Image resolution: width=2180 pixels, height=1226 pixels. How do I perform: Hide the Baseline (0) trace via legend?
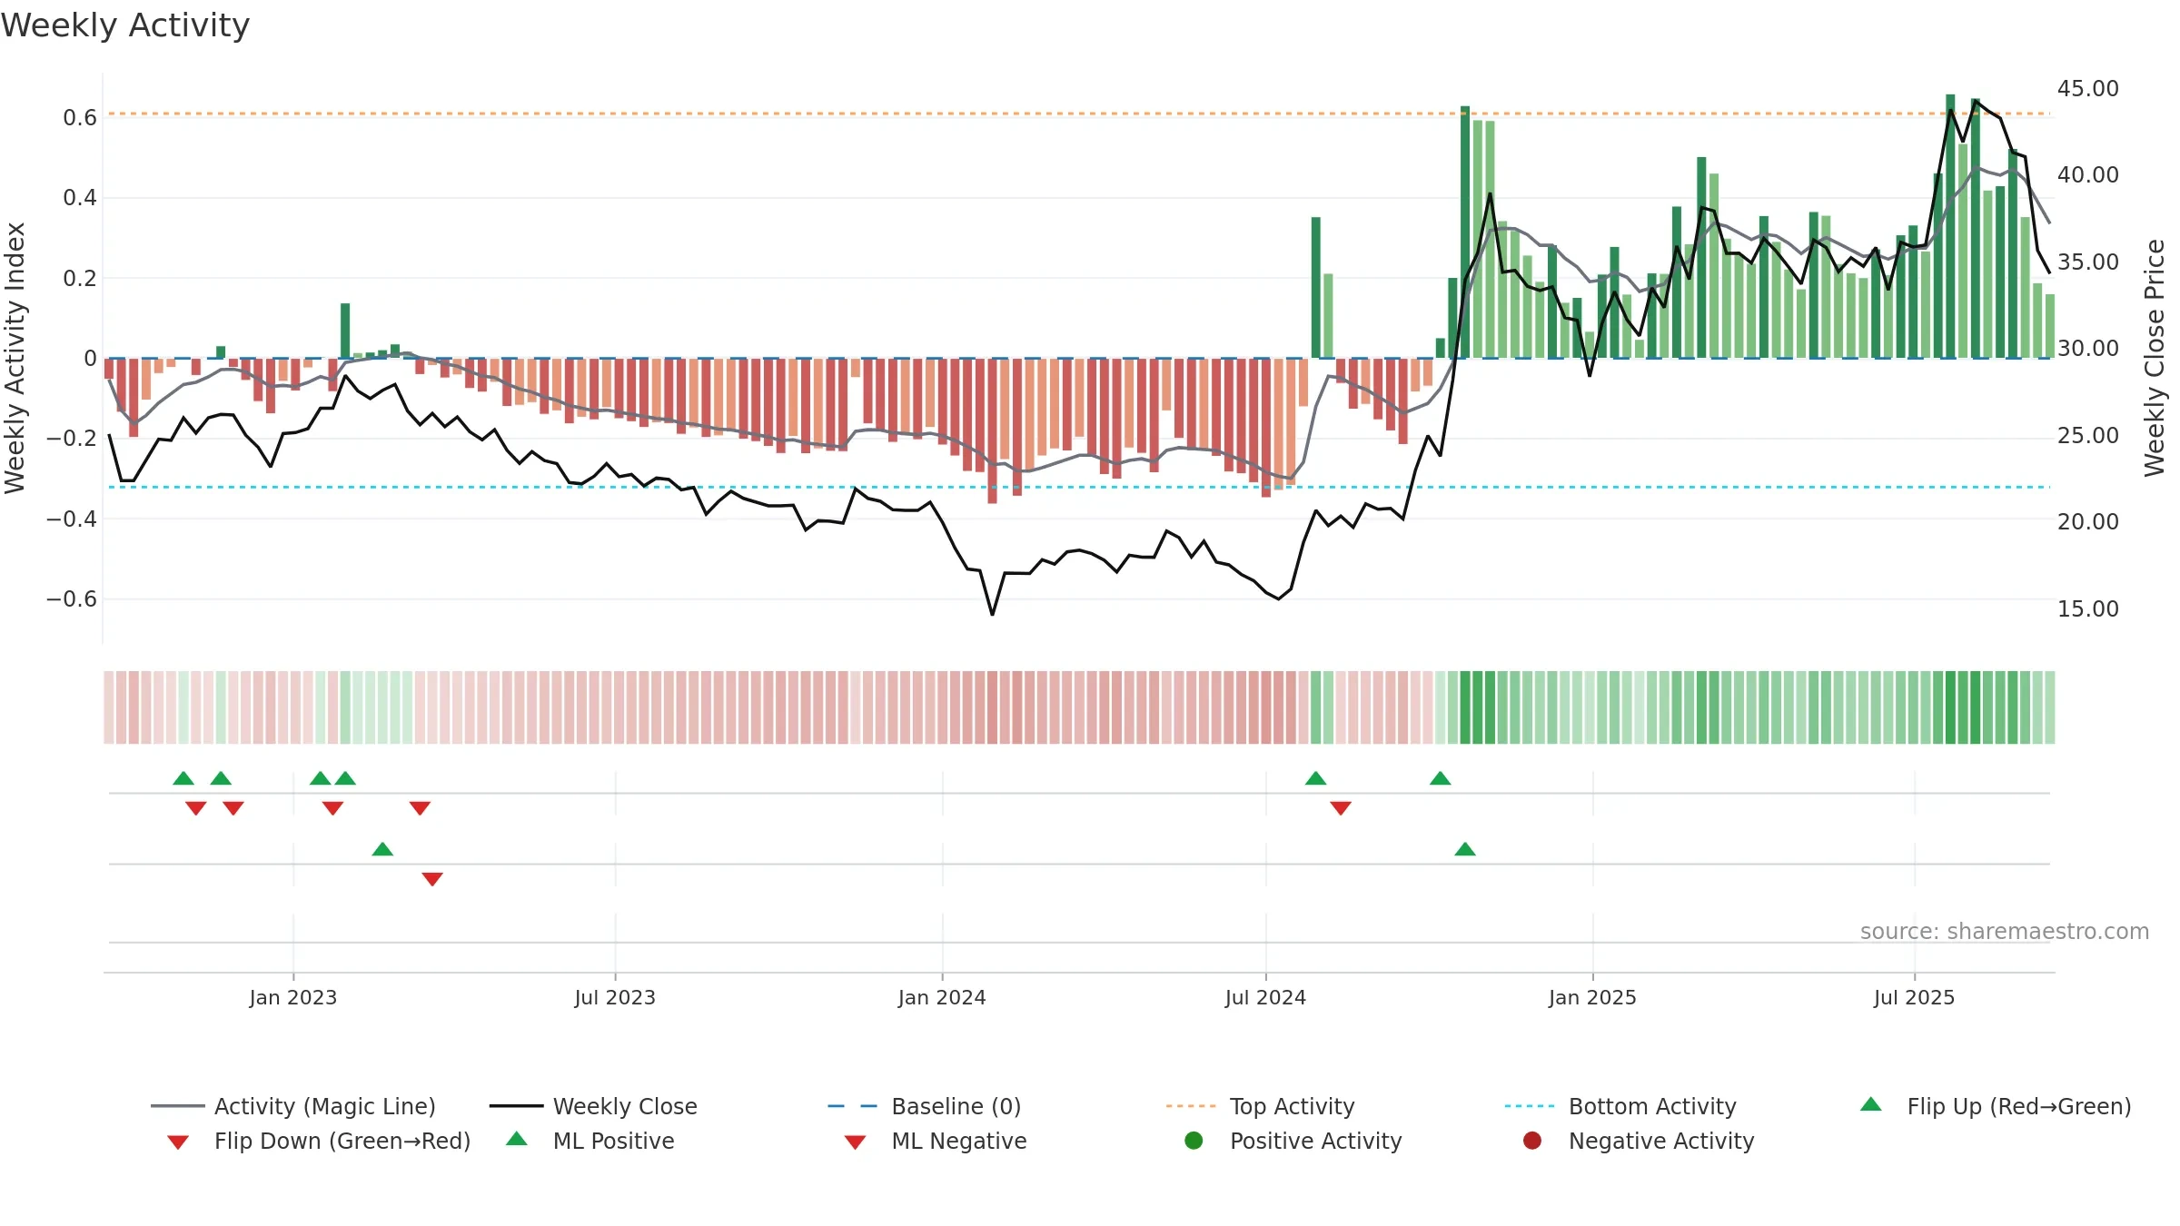click(925, 1106)
